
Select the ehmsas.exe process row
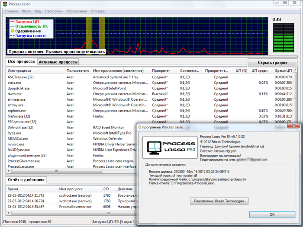[x=150, y=99]
